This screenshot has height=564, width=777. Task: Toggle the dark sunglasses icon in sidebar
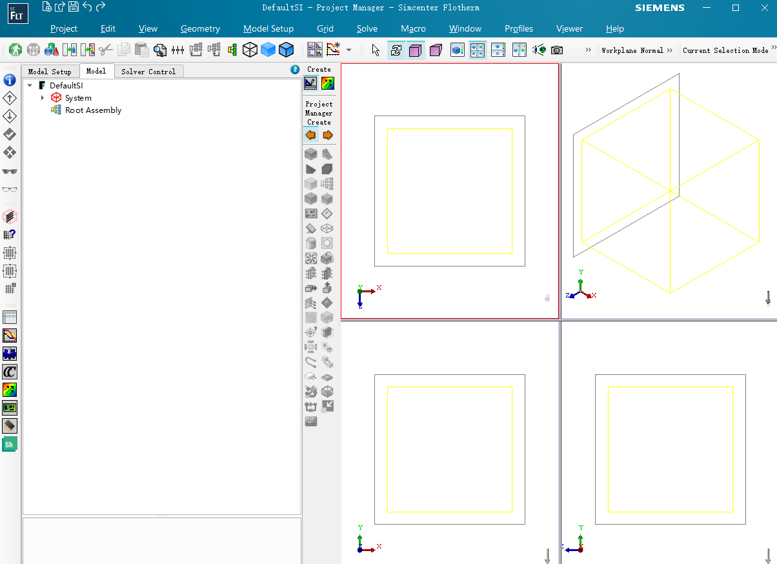click(10, 171)
